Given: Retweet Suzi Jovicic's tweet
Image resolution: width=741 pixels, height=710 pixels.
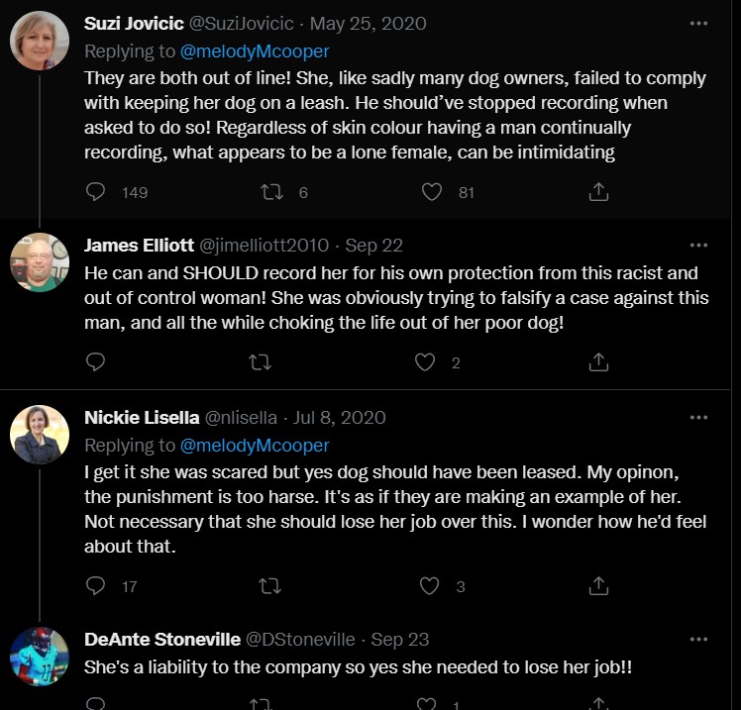Looking at the screenshot, I should 271,192.
